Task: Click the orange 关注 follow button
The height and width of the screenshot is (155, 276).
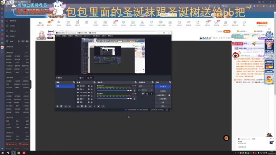Action: click(x=227, y=31)
